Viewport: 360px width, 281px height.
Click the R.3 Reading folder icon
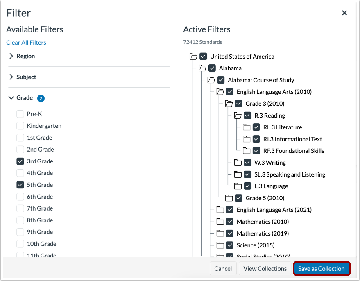[x=238, y=115]
